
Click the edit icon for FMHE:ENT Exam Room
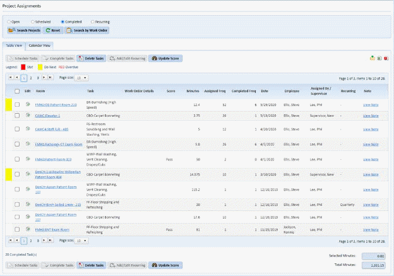tap(28, 230)
